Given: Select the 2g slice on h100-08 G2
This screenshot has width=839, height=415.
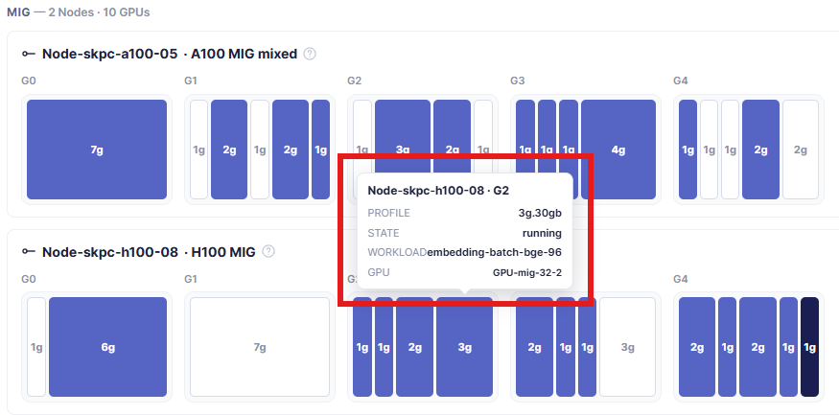Looking at the screenshot, I should [x=414, y=347].
